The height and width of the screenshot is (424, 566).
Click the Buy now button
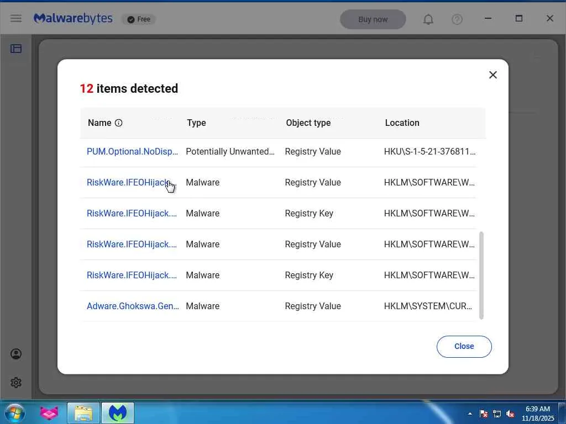(373, 19)
